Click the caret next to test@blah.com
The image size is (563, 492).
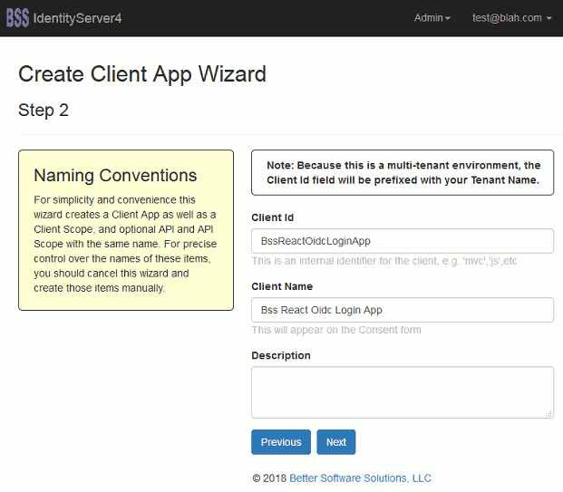548,18
